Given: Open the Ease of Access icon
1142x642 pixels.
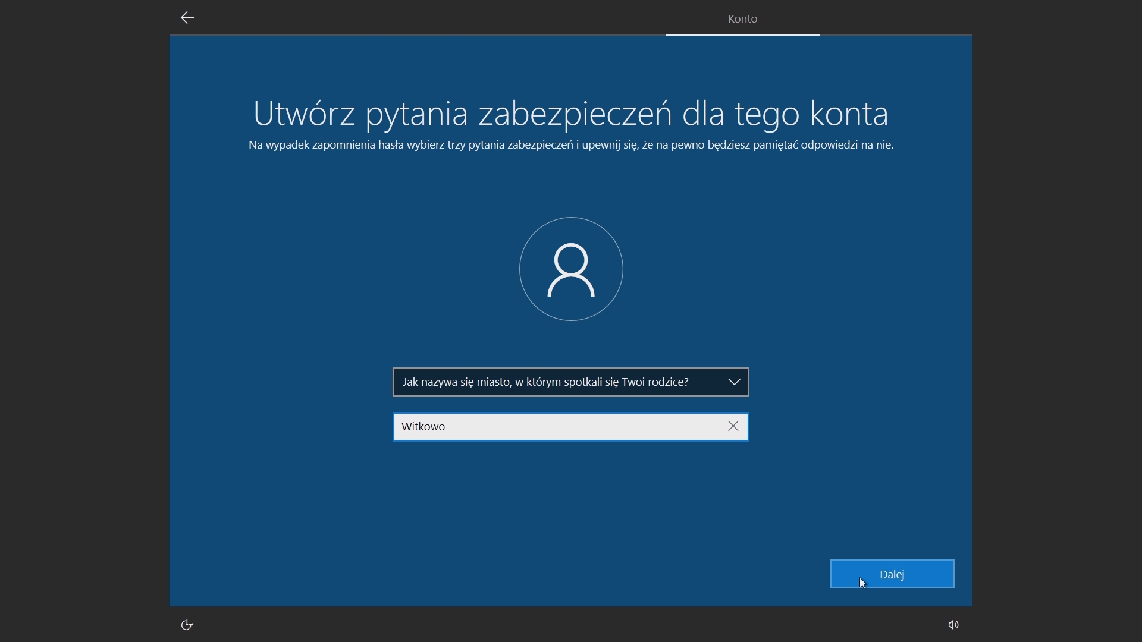Looking at the screenshot, I should click(187, 625).
